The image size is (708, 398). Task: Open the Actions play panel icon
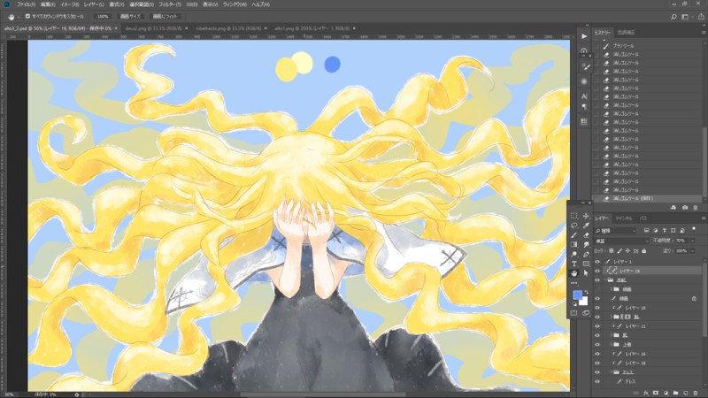coord(584,36)
